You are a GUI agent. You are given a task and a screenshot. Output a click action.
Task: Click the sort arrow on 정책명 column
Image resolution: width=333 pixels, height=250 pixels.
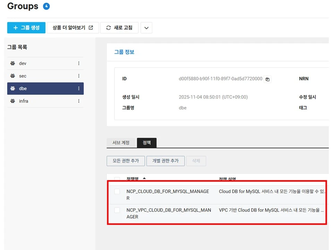pyautogui.click(x=145, y=178)
